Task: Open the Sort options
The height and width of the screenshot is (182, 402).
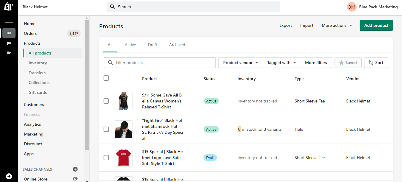Action: tap(376, 63)
